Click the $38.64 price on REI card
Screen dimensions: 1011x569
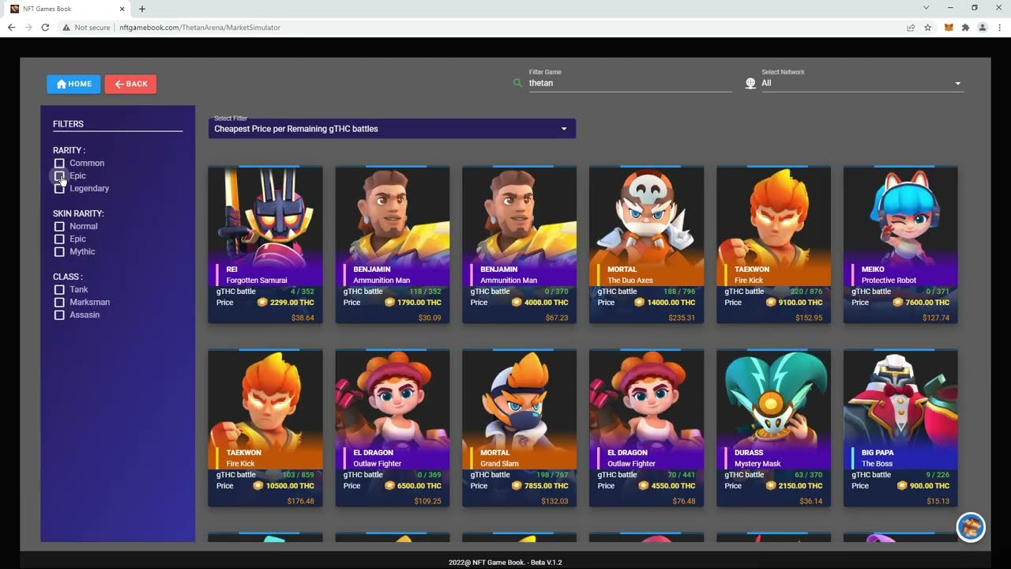pyautogui.click(x=303, y=318)
